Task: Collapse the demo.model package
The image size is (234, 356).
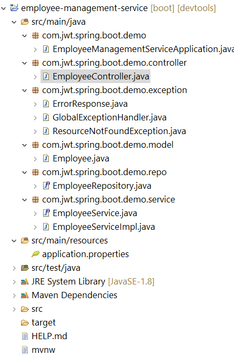Action: pyautogui.click(x=25, y=145)
